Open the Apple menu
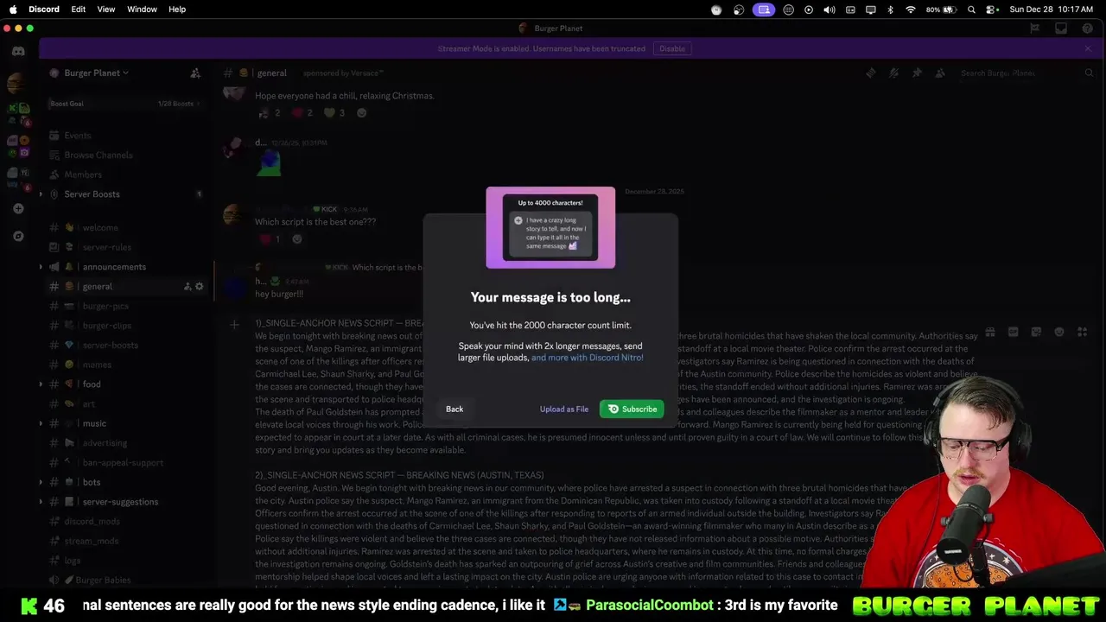1106x622 pixels. (13, 10)
